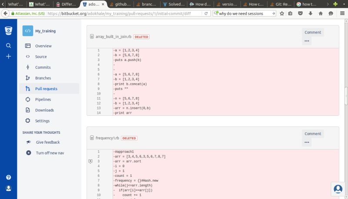Image resolution: width=348 pixels, height=199 pixels.
Task: Select Pull requests in navigation
Action: coord(49,89)
